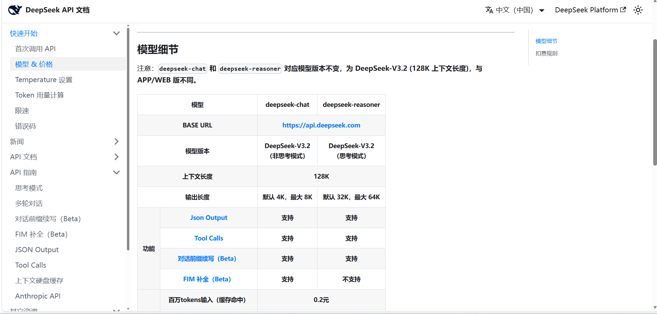This screenshot has width=657, height=314.
Task: Click the BASE URL row label
Action: (197, 125)
